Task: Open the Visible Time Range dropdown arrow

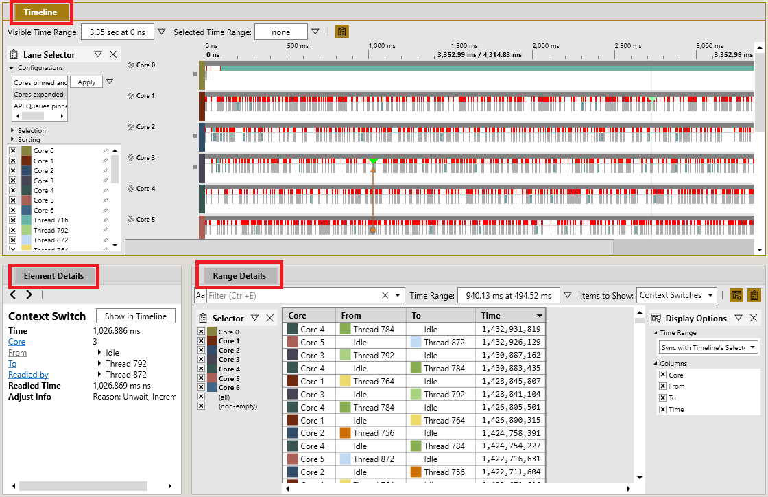Action: pyautogui.click(x=162, y=31)
